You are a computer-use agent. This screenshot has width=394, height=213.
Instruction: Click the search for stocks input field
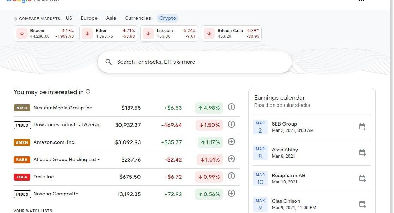click(198, 62)
